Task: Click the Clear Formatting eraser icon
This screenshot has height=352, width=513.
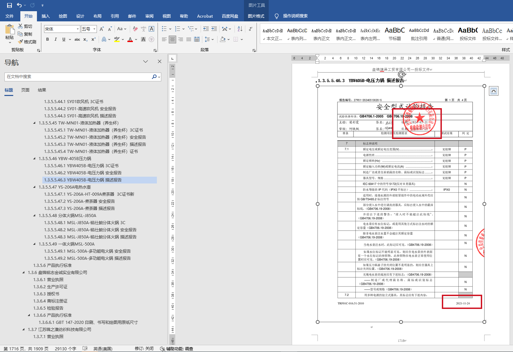Action: pos(135,29)
